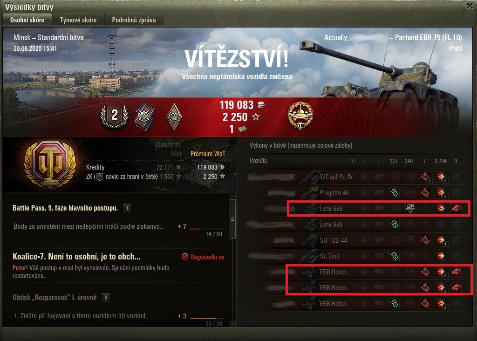The image size is (477, 341).
Task: Click Koalice-7 mission title
Action: point(76,256)
